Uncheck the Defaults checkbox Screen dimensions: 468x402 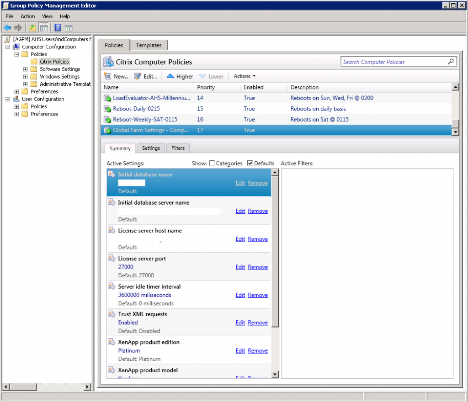click(x=250, y=163)
